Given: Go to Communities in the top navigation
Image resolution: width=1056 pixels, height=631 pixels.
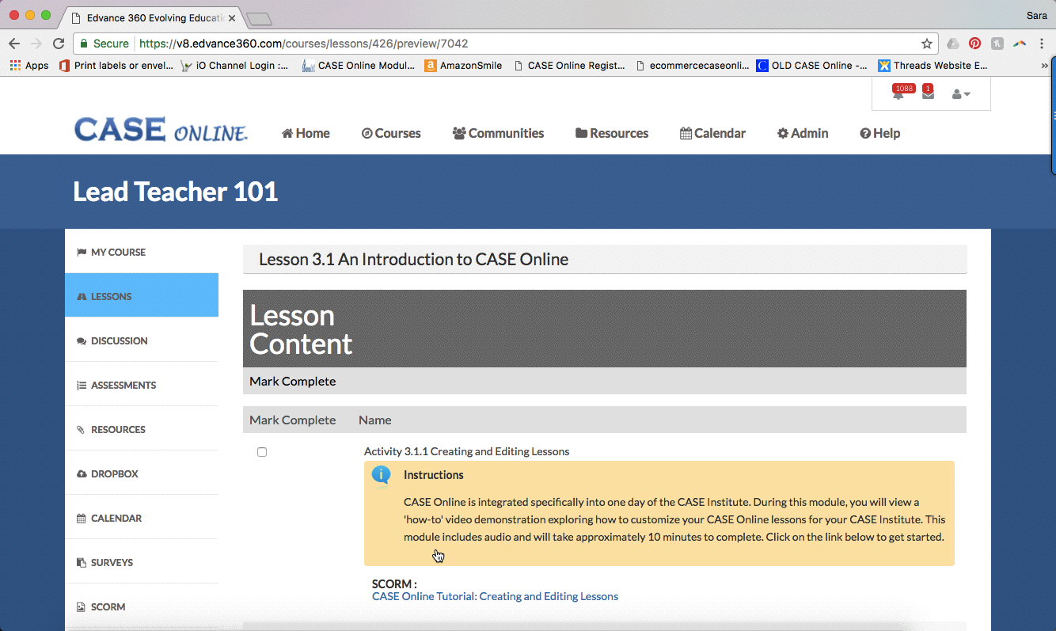Looking at the screenshot, I should (x=498, y=133).
